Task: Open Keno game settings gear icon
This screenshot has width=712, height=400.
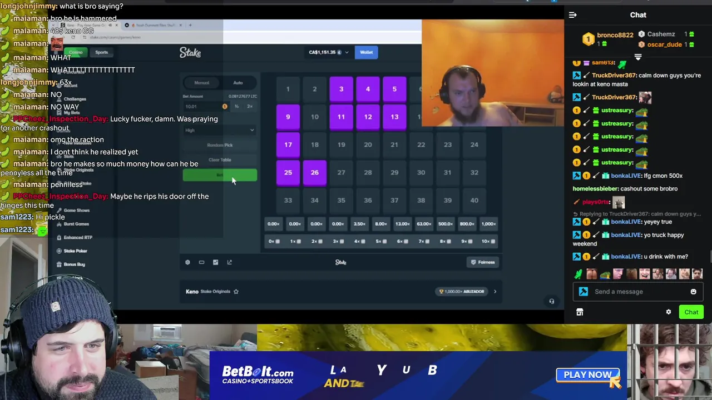Action: pyautogui.click(x=187, y=262)
